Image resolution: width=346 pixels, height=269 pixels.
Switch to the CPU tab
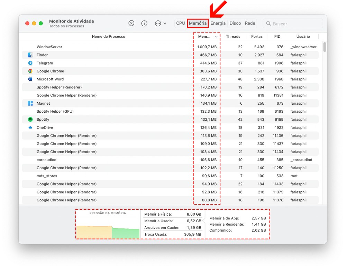click(181, 23)
